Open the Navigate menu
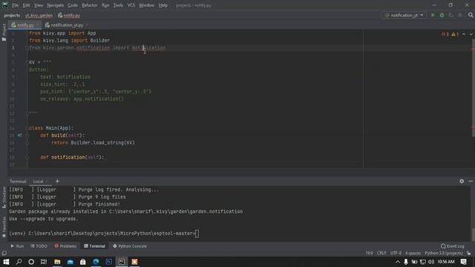The image size is (475, 267). [56, 5]
